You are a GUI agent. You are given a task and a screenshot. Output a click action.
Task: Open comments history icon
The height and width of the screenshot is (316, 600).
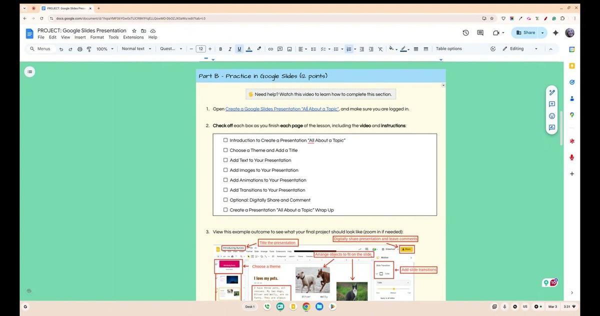[x=480, y=33]
